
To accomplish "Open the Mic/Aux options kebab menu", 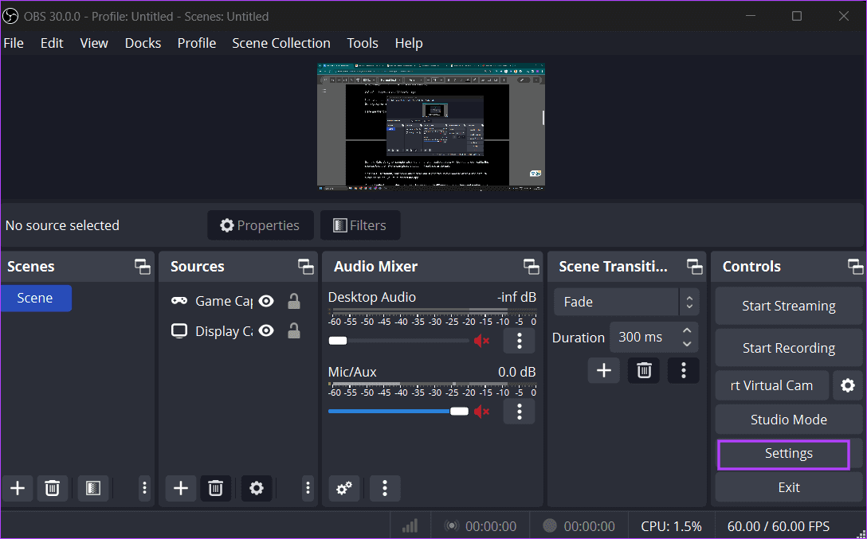I will [x=519, y=412].
